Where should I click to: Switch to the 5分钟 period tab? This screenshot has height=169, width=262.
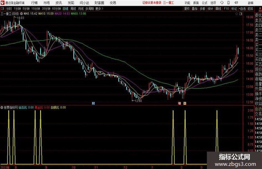click(x=26, y=9)
